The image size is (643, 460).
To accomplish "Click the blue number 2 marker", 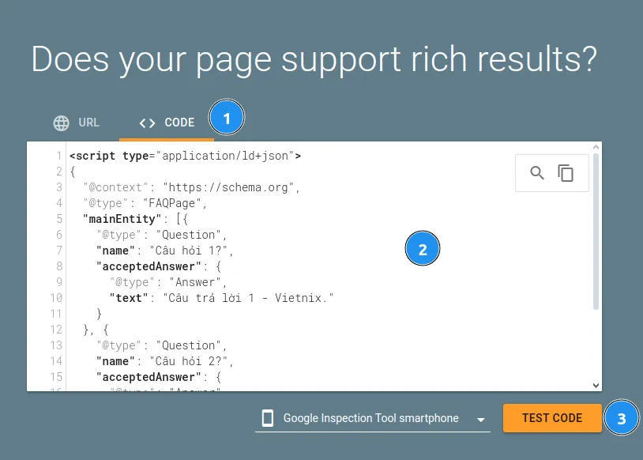I will click(423, 250).
